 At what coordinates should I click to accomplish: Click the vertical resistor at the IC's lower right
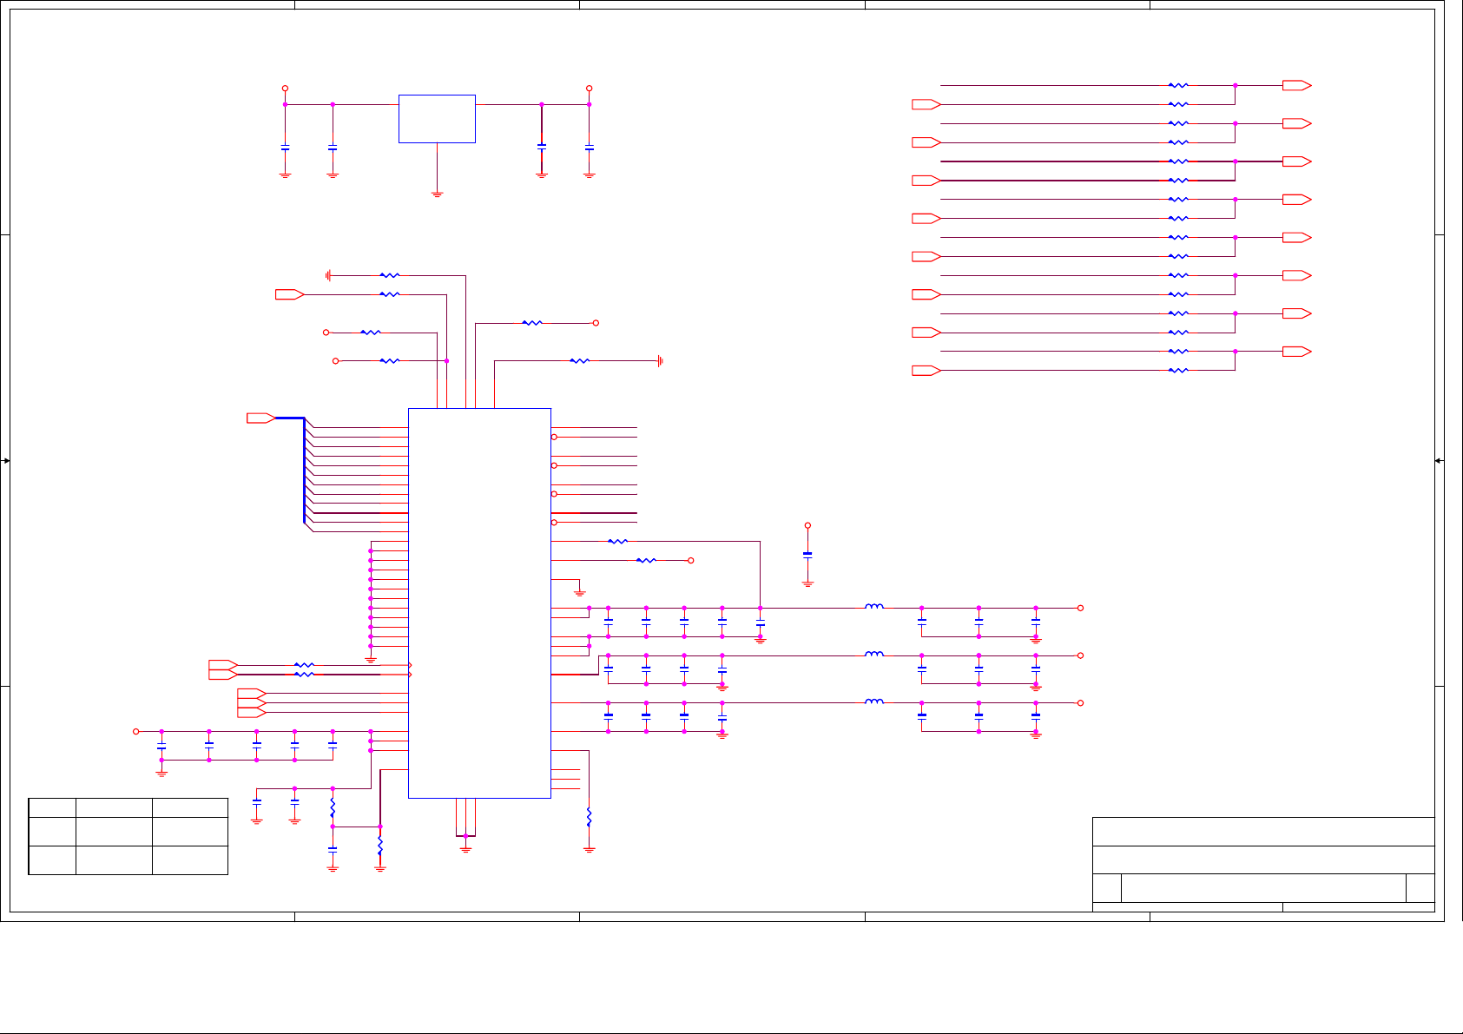pyautogui.click(x=589, y=817)
